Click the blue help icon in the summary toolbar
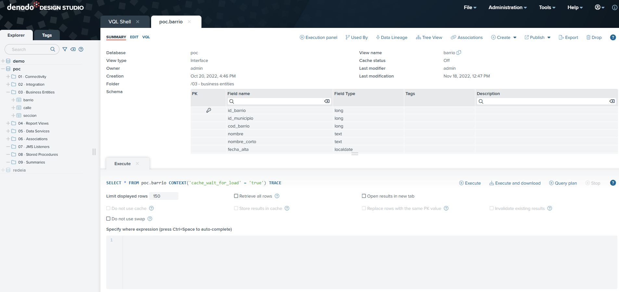This screenshot has width=619, height=292. pyautogui.click(x=613, y=38)
